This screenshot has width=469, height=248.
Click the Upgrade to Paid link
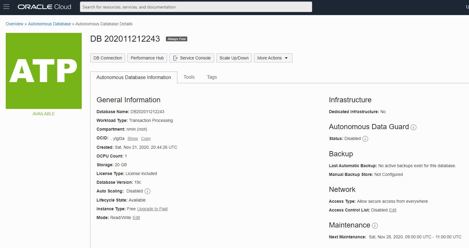152,209
